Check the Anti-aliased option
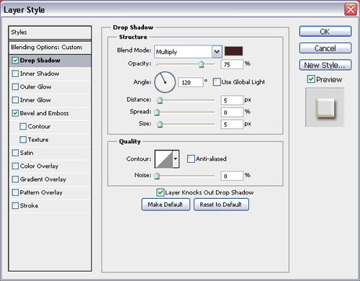Viewport: 360px width, 281px height. 191,159
